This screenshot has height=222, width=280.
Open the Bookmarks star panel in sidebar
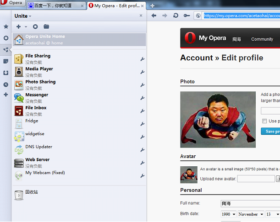(6, 26)
